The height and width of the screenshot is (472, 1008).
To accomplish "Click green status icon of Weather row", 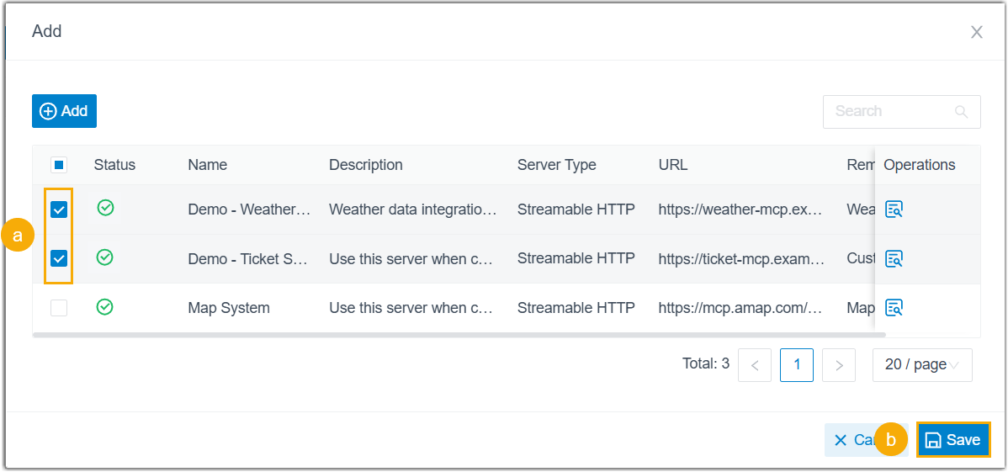I will (x=105, y=207).
